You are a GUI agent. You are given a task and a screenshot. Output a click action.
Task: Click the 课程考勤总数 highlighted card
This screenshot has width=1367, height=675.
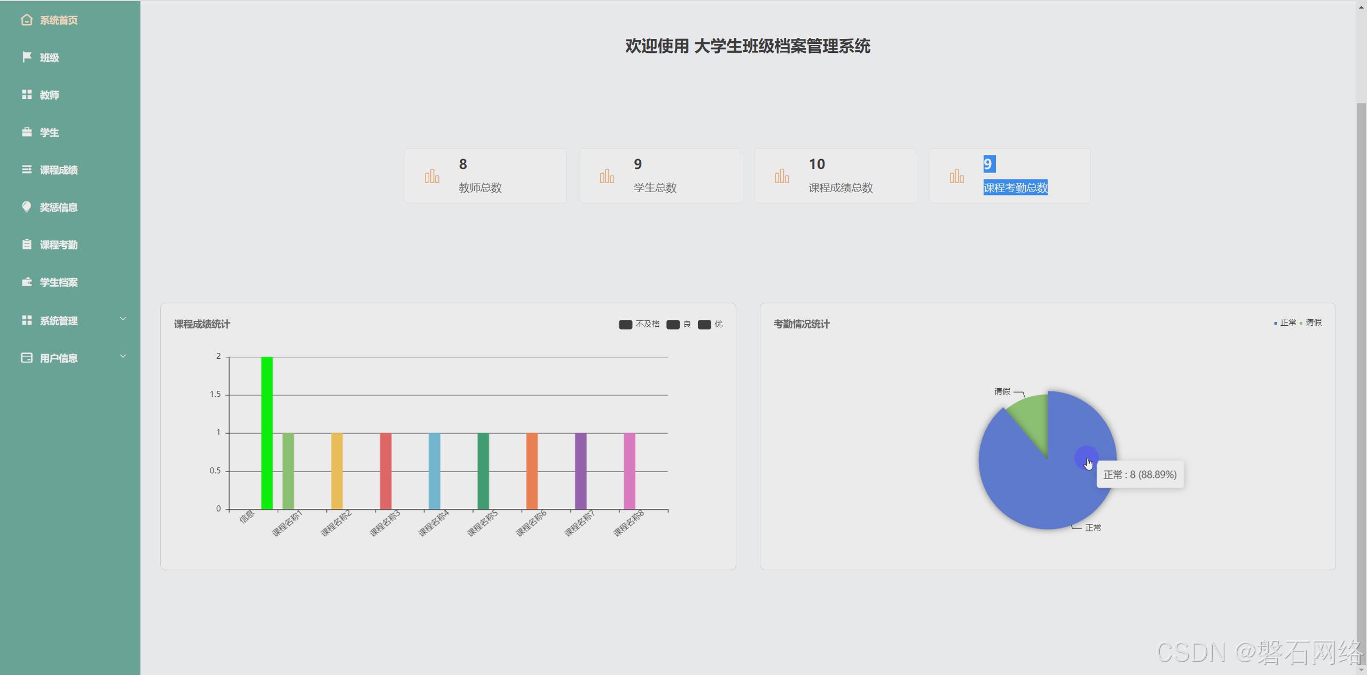click(1010, 175)
